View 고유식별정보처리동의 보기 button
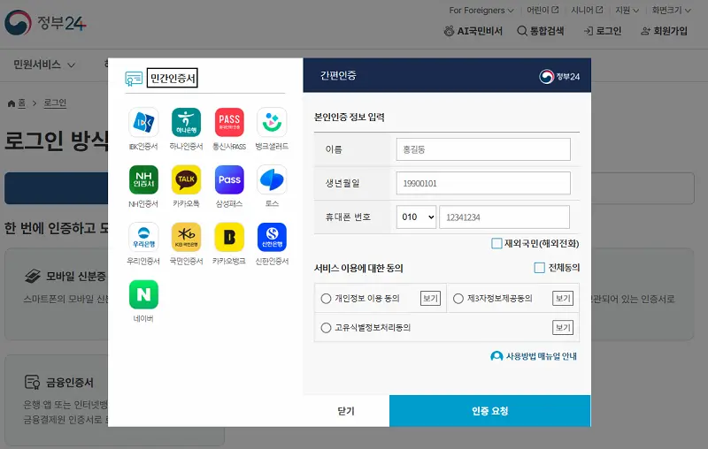Image resolution: width=708 pixels, height=449 pixels. click(x=563, y=328)
